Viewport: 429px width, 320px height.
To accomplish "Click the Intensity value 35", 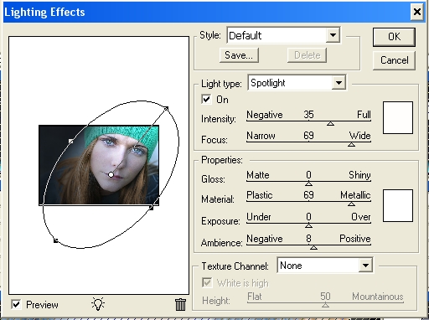I will pos(308,115).
